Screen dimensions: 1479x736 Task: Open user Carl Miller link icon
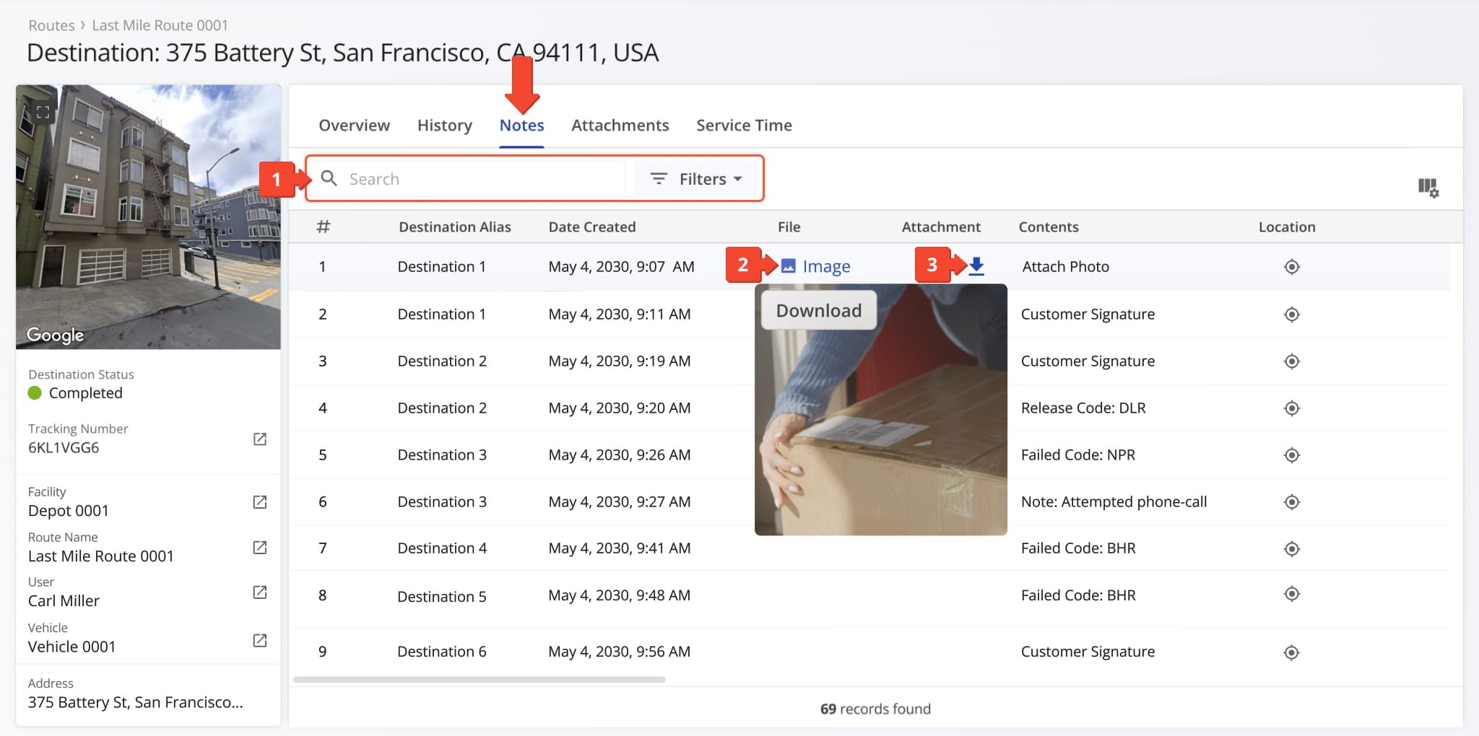(x=260, y=592)
